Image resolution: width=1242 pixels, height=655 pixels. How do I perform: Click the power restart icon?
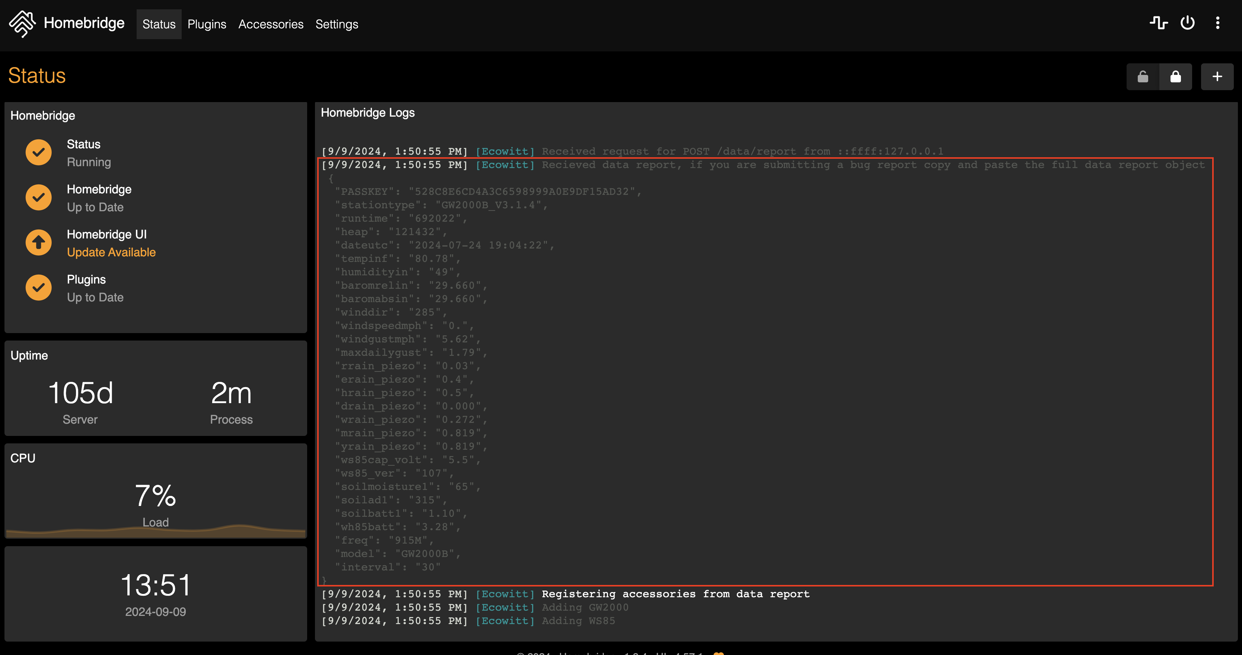1187,23
